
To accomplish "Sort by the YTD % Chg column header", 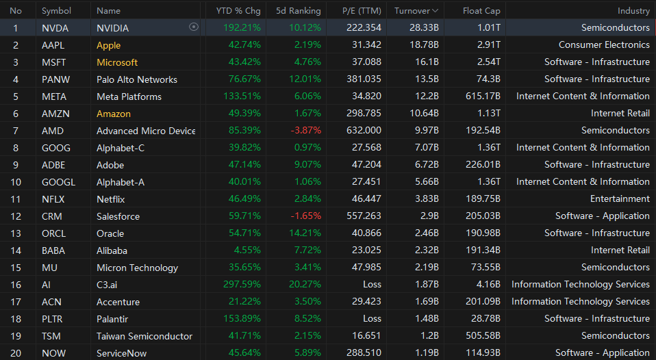I will [x=238, y=11].
